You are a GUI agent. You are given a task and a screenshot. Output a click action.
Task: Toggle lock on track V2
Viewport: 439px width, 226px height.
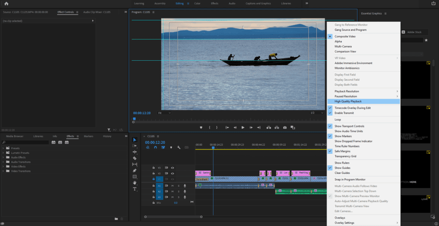coord(153,173)
